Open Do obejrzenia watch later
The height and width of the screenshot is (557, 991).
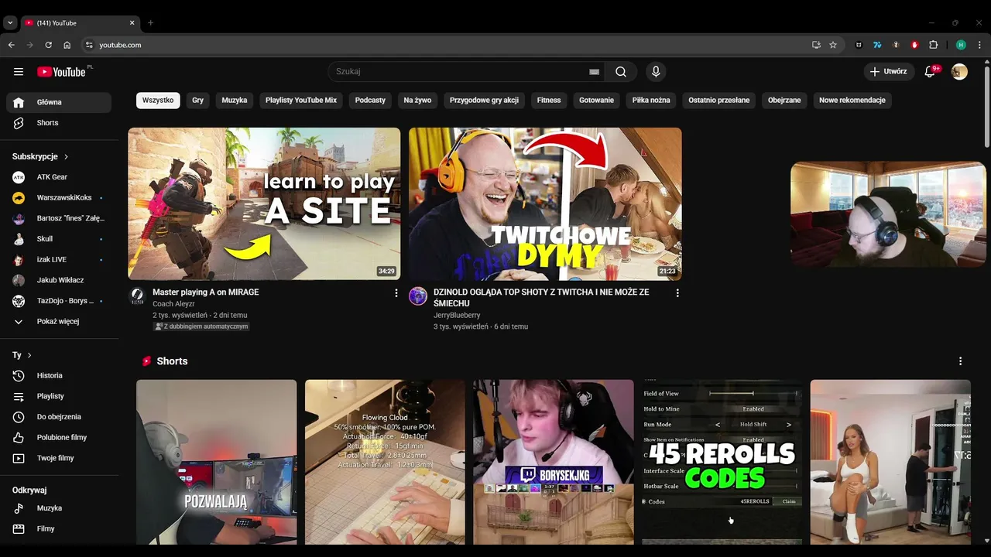point(59,417)
